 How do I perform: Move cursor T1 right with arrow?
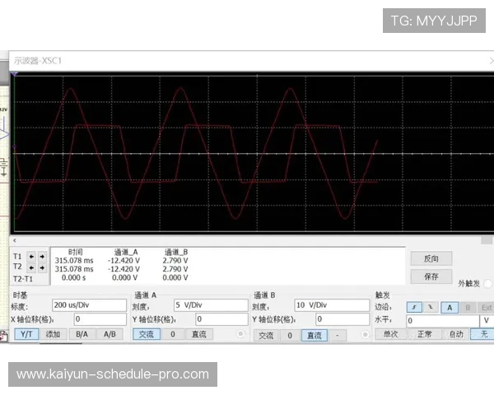pos(42,257)
